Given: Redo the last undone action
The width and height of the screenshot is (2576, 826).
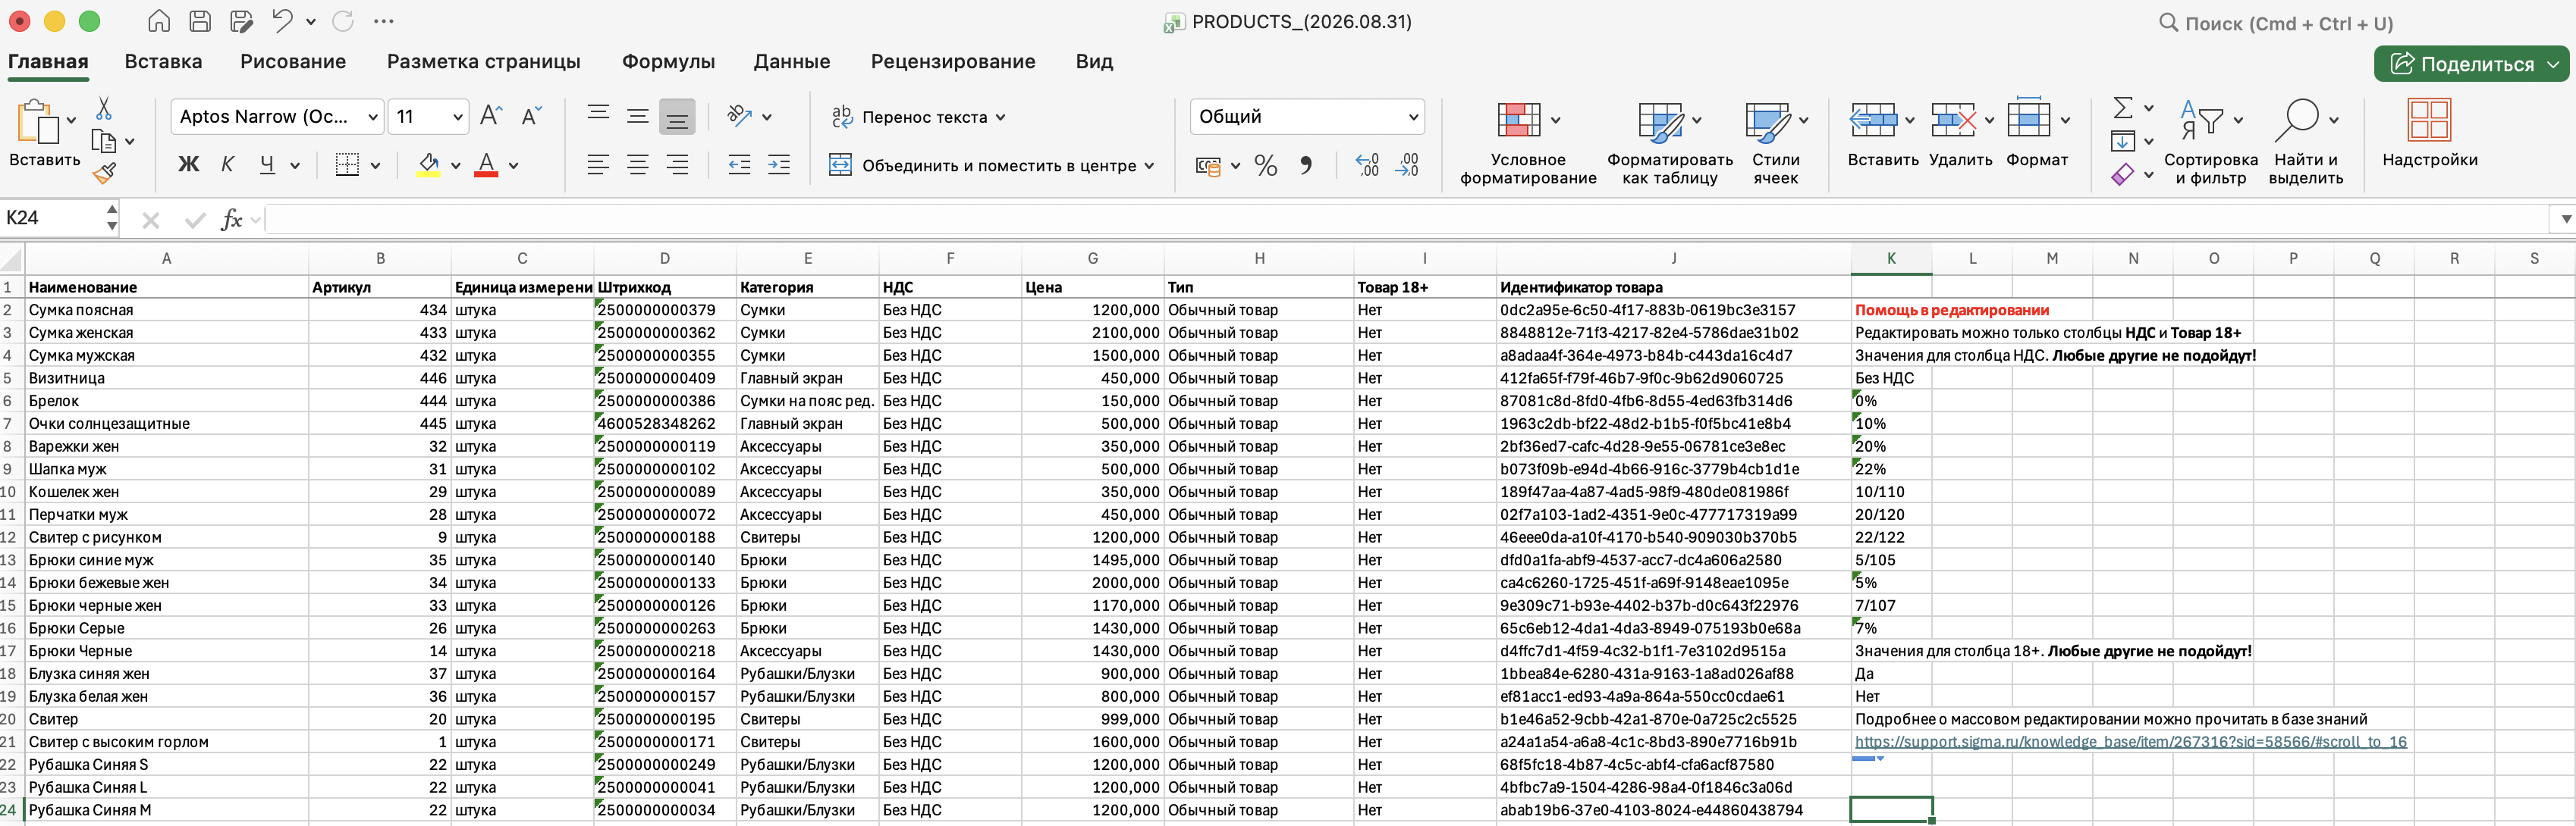Looking at the screenshot, I should point(343,21).
